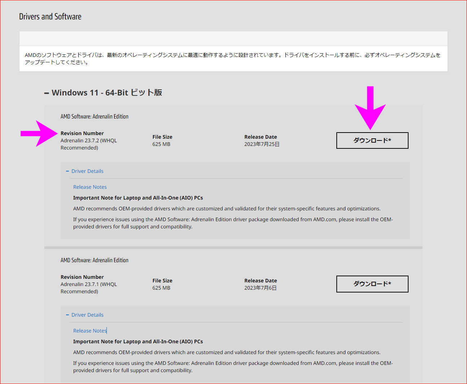Screen dimensions: 467x384
Task: Collapse Driver Details under Adrenalin 23.7.1
Action: pos(85,315)
